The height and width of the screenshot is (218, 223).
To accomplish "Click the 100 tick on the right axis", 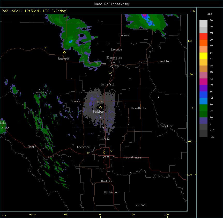I will pyautogui.click(x=190, y=41).
